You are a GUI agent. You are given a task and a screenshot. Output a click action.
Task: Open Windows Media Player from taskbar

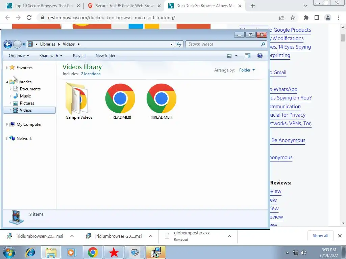71,252
